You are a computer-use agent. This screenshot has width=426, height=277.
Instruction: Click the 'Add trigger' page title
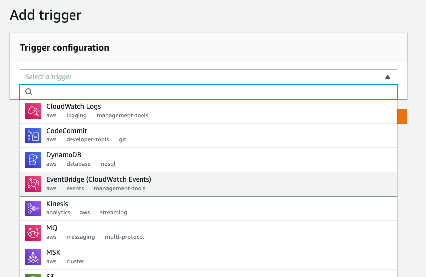coord(46,15)
